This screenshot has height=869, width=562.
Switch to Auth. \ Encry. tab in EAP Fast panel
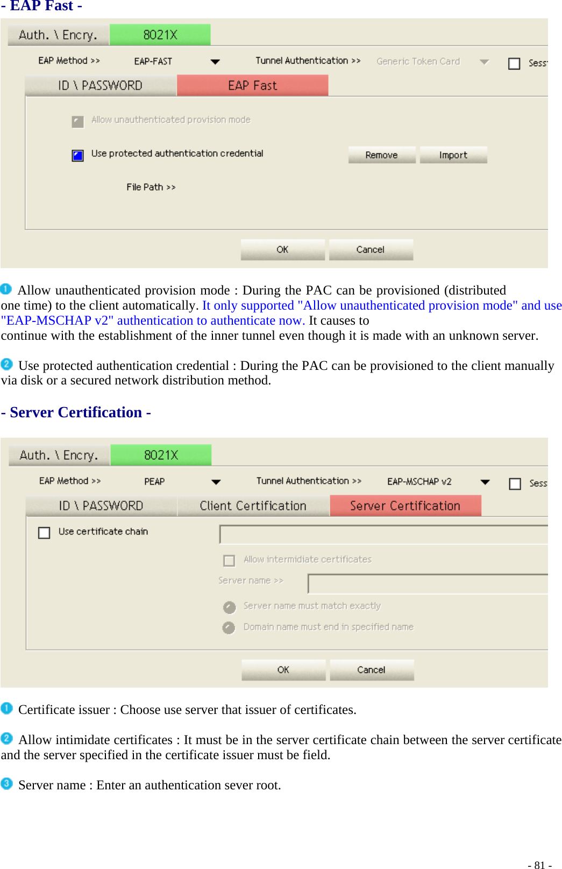tap(59, 35)
